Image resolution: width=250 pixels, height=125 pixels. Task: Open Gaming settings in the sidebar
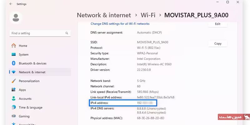pyautogui.click(x=24, y=116)
